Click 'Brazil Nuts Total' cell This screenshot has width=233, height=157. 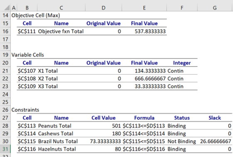click(58, 141)
